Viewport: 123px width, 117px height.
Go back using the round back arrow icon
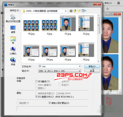(x=71, y=11)
